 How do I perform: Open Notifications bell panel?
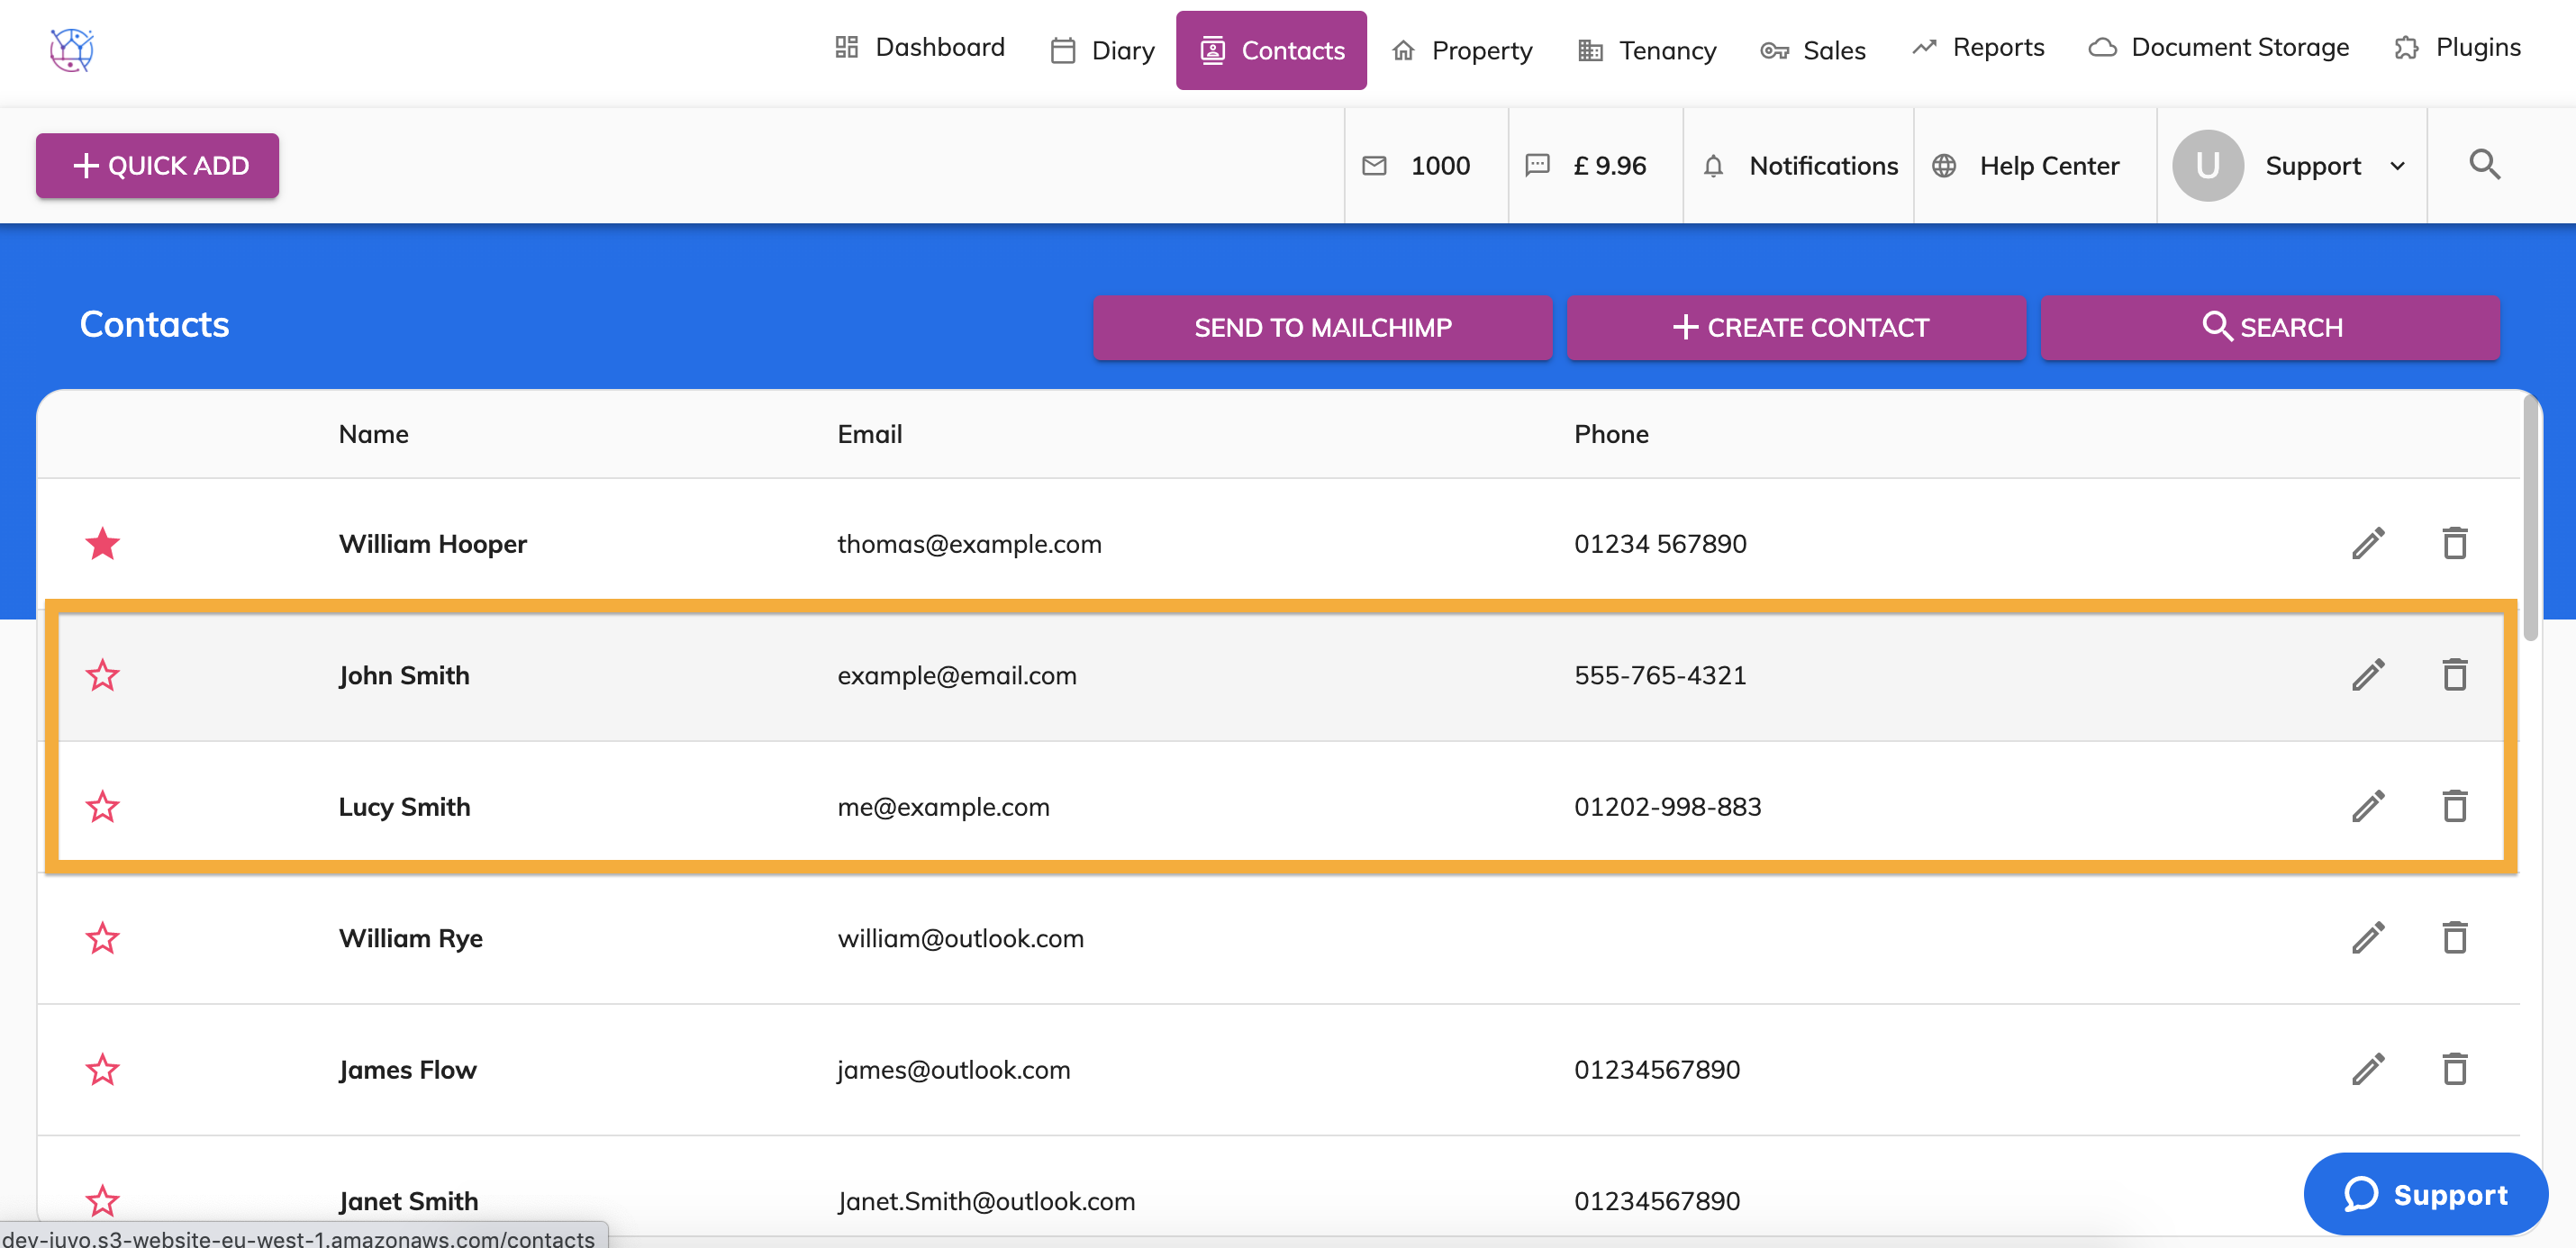pos(1799,166)
